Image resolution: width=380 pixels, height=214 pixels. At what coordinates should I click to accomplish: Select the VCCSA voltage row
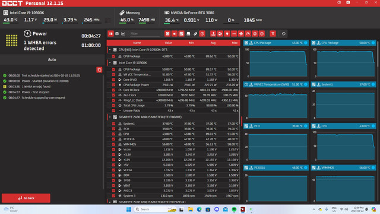coord(173,170)
